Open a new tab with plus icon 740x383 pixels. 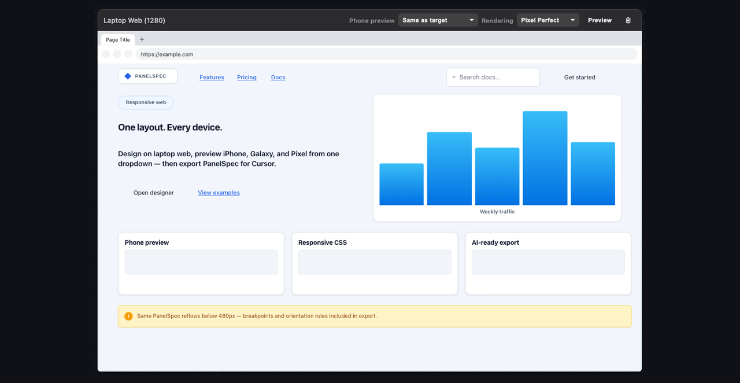(x=142, y=39)
